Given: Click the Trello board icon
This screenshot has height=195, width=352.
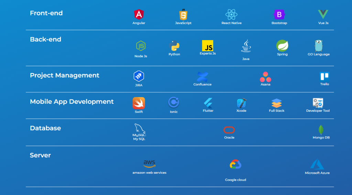Looking at the screenshot, I should (324, 76).
